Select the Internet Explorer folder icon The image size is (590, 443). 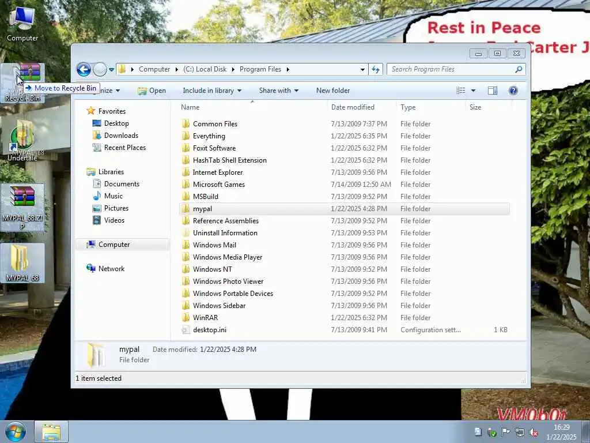[186, 172]
